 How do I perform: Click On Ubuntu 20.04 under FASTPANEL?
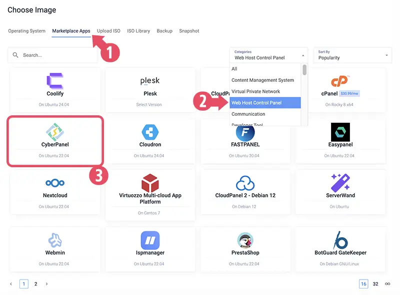(x=244, y=156)
